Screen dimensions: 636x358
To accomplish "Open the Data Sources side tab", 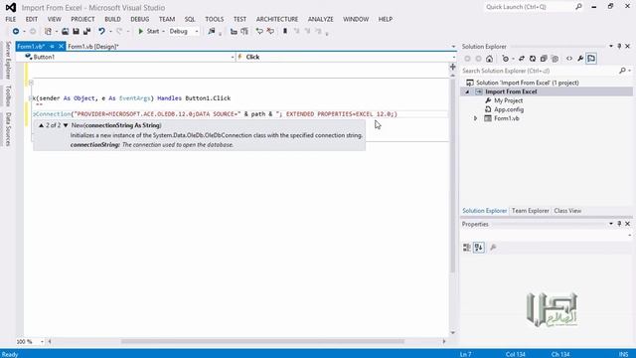I will [8, 129].
